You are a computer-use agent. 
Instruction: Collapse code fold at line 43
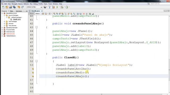37,27
